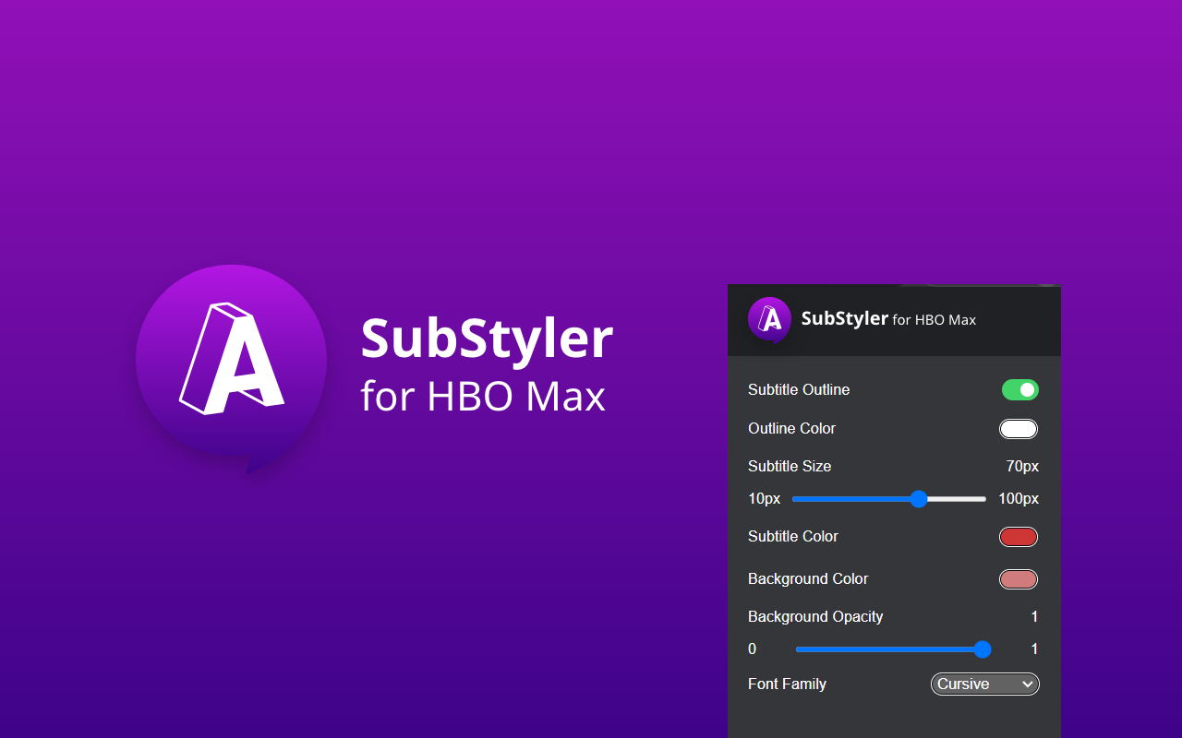The image size is (1182, 738).
Task: Open the Font Family Cursive dropdown
Action: click(x=984, y=684)
